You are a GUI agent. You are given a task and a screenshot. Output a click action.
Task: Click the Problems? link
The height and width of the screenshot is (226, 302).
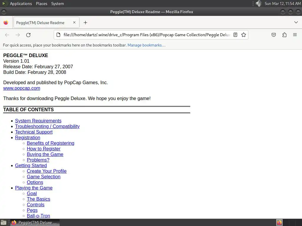point(38,160)
